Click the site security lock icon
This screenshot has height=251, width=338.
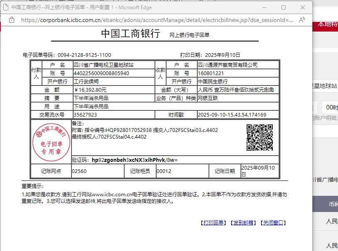tap(12, 19)
